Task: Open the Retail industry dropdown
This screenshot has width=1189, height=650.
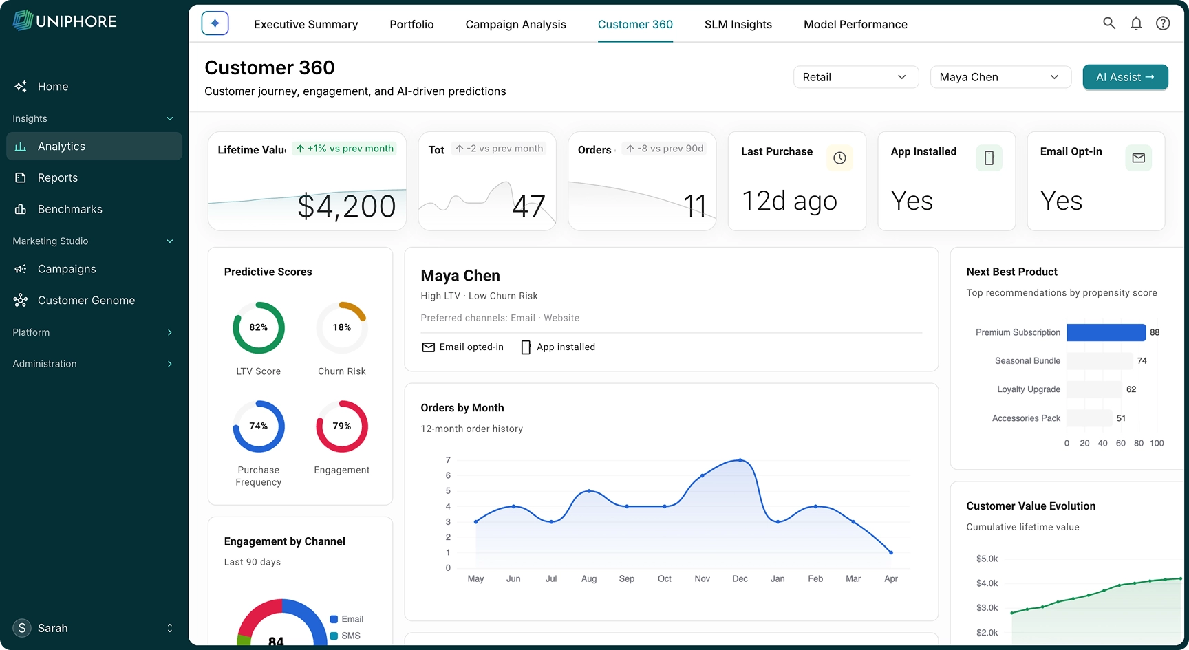Action: click(856, 77)
